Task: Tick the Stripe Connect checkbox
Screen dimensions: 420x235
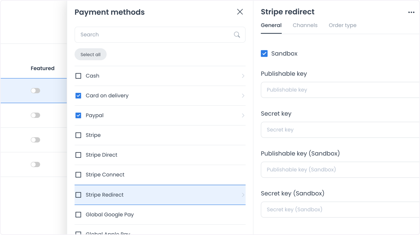Action: (x=78, y=175)
